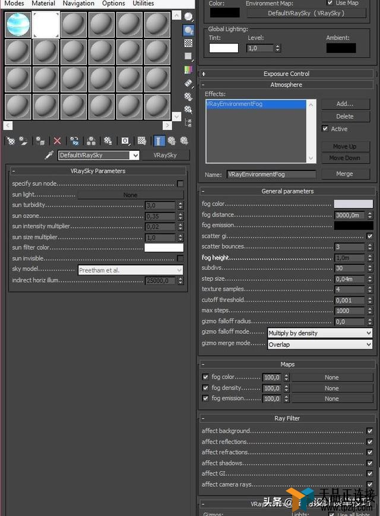Collapse the Maps rollout
The height and width of the screenshot is (516, 380).
tap(287, 365)
